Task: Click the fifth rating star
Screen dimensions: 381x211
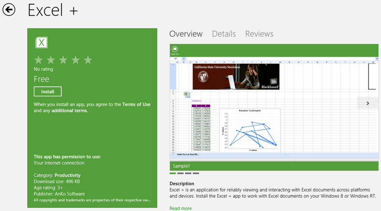Action: click(x=88, y=60)
